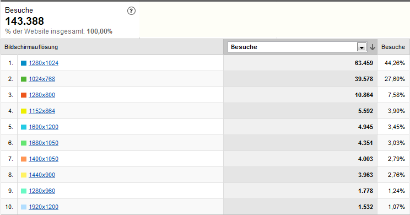Screen dimensions: 410x215
Task: Click the Besuche dropdown field
Action: click(x=297, y=47)
